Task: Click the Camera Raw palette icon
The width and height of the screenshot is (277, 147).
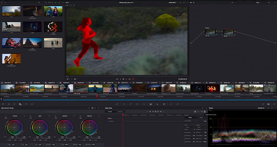Action: point(3,104)
